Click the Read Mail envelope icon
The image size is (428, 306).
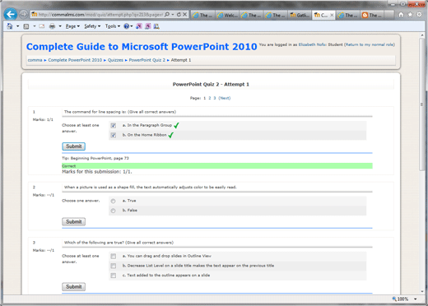pyautogui.click(x=42, y=26)
